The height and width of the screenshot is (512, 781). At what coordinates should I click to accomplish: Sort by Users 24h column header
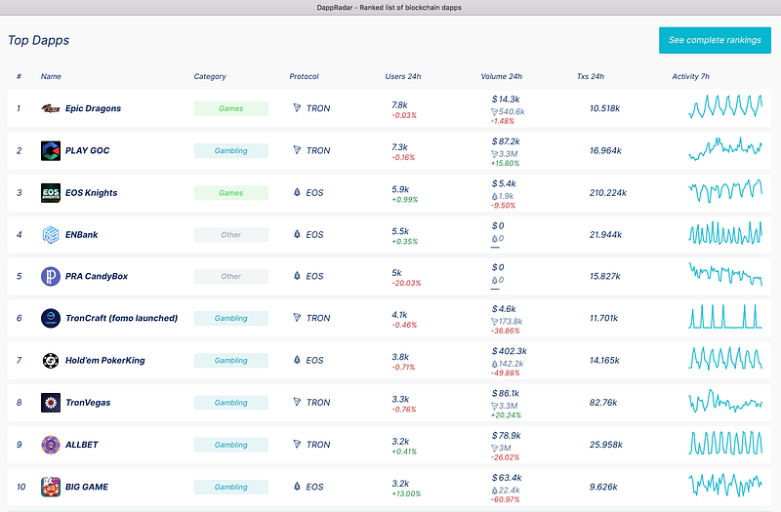point(403,77)
